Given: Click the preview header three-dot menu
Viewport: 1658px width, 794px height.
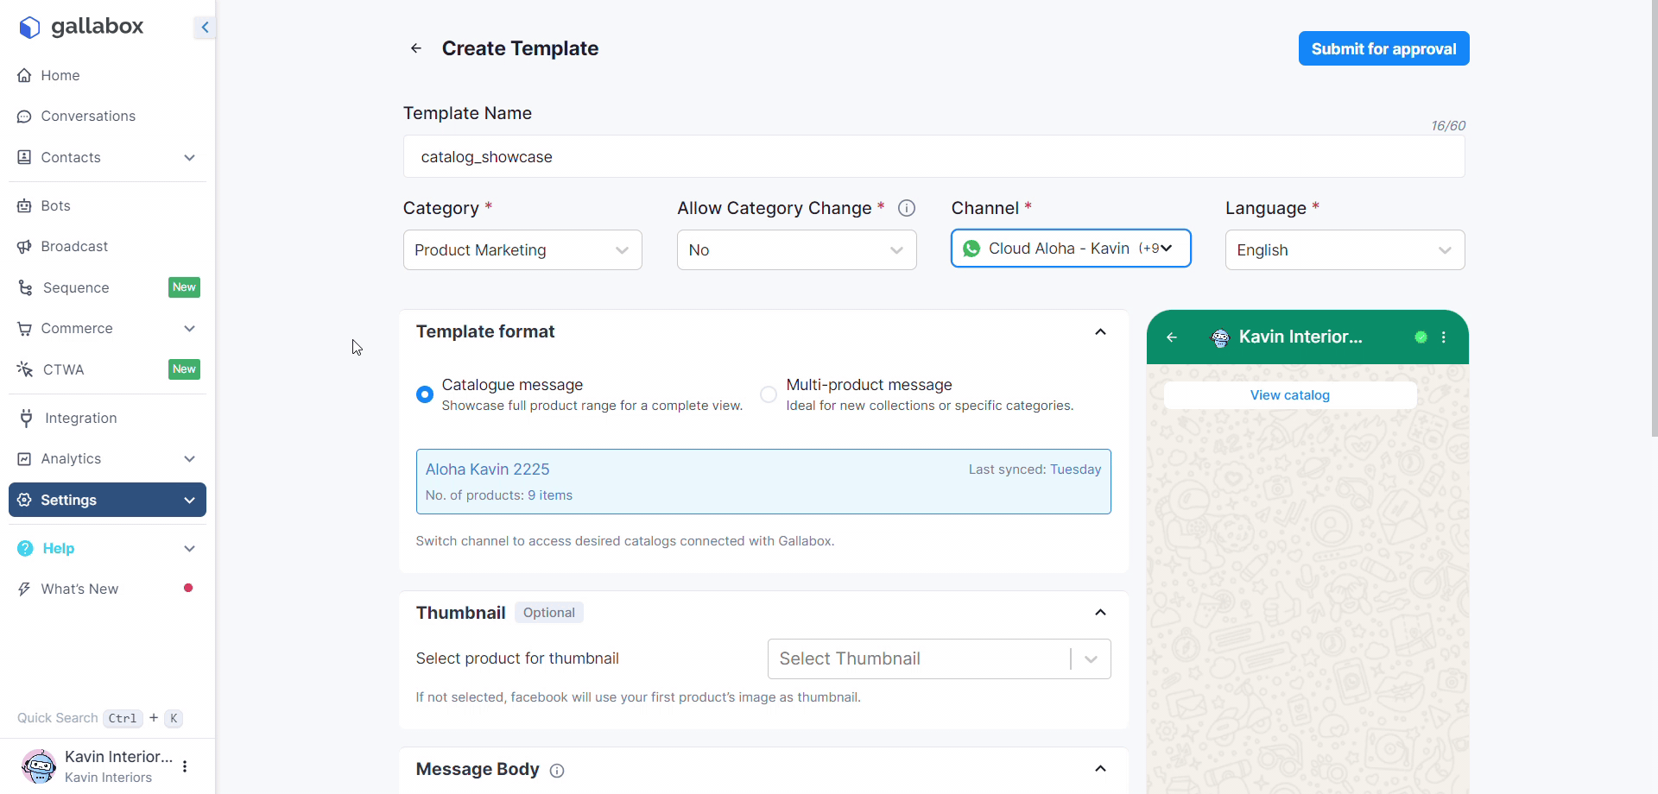Looking at the screenshot, I should click(x=1444, y=337).
